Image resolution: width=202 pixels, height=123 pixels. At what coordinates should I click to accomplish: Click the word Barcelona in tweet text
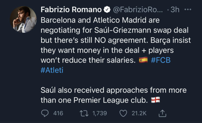coord(58,20)
